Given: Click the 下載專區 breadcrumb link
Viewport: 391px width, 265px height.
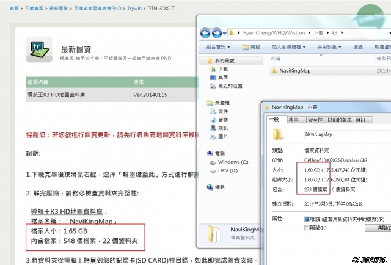Looking at the screenshot, I should click(x=34, y=9).
